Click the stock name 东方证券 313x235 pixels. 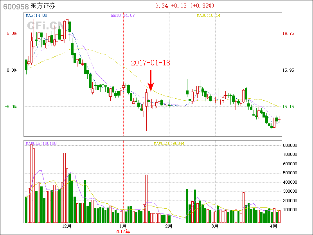(43, 6)
